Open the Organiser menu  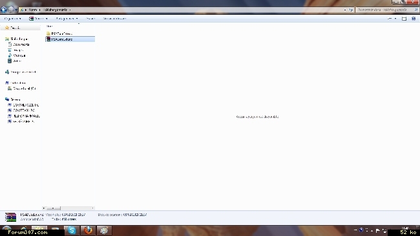tap(12, 19)
